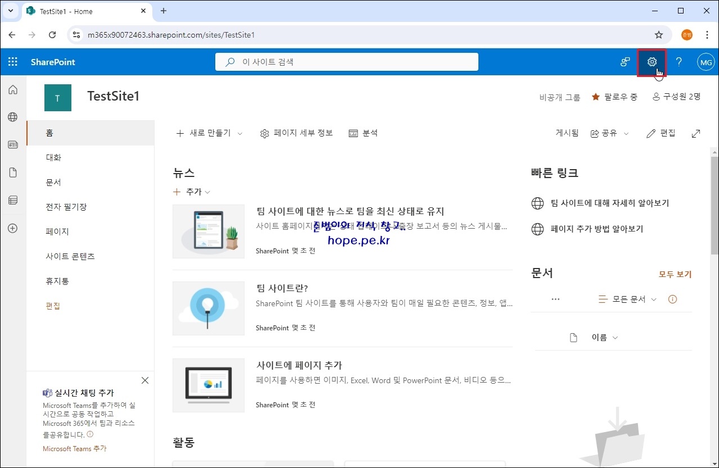Screen dimensions: 719x468
Task: Open My sites globe icon in app bar
Action: (x=13, y=117)
